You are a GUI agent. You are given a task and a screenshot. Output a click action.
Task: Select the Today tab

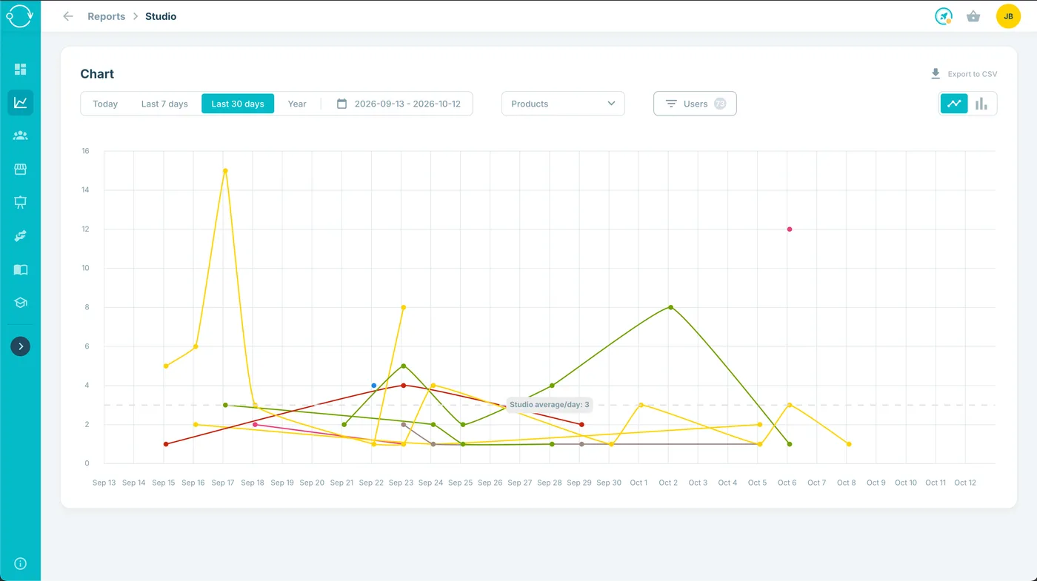(x=105, y=104)
